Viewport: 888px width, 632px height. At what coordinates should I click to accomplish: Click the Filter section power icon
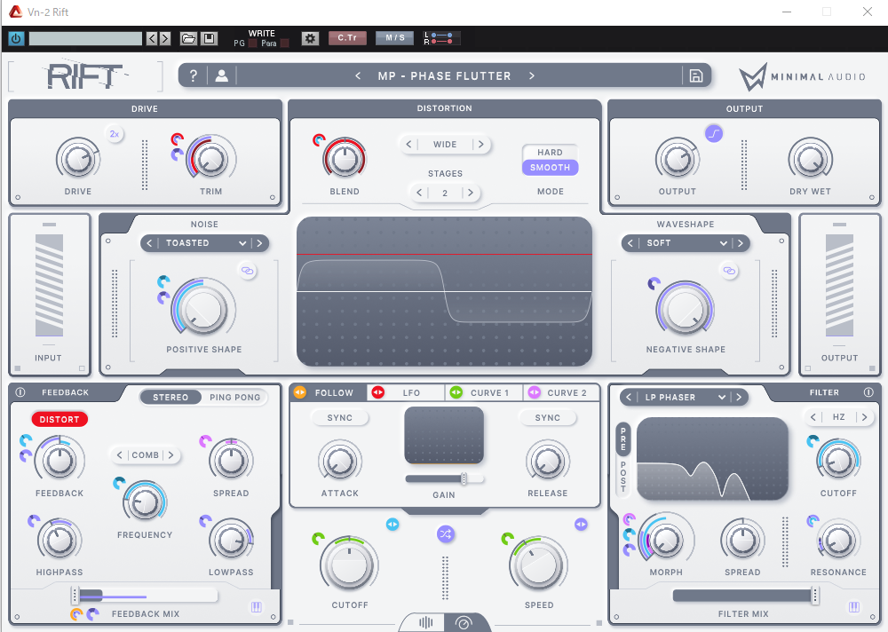[868, 391]
